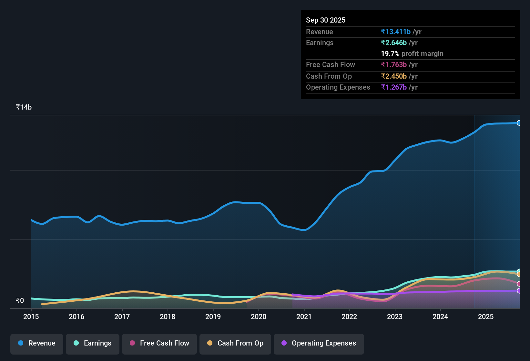Viewport: 530px width, 361px height.
Task: Select the Revenue endpoint marker on the chart
Action: pyautogui.click(x=519, y=123)
